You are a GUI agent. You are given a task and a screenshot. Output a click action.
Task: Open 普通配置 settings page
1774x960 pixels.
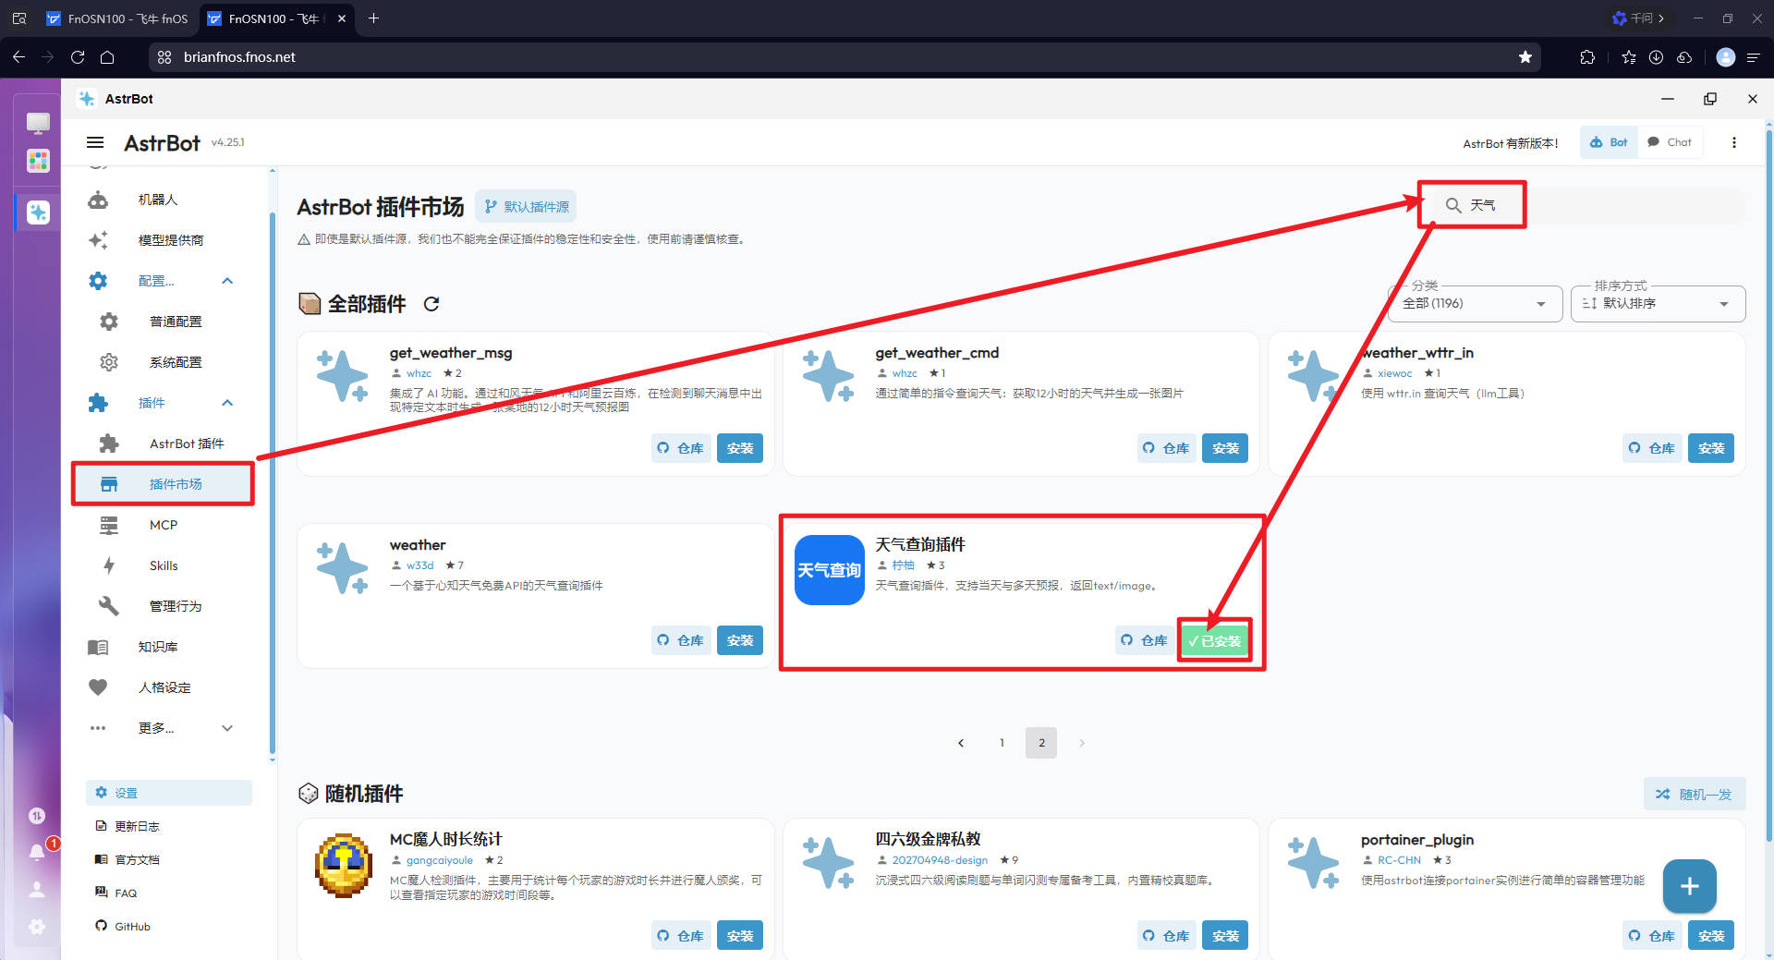tap(176, 322)
